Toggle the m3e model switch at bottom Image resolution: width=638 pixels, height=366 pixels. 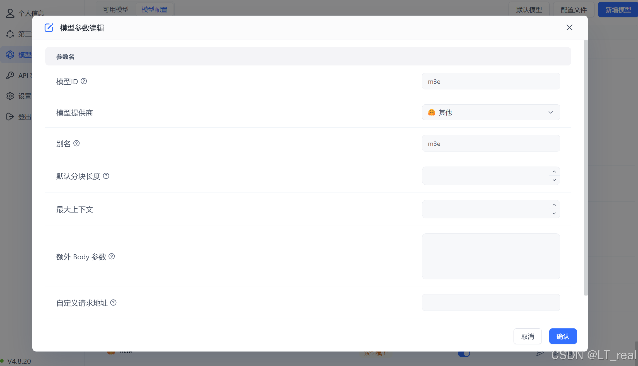[x=464, y=354]
